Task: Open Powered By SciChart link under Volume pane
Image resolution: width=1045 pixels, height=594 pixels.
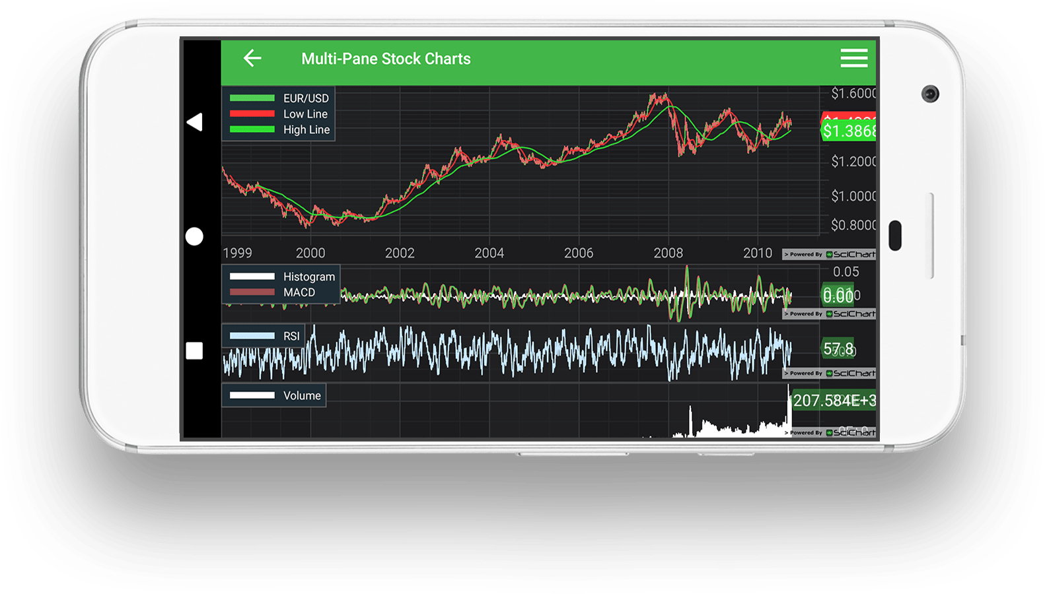Action: click(829, 432)
